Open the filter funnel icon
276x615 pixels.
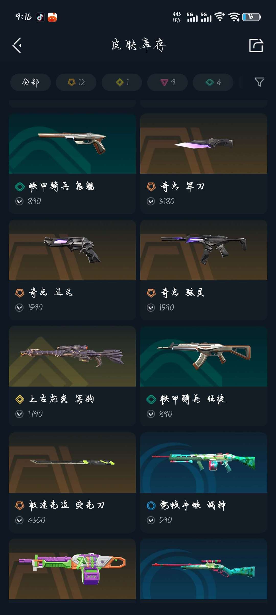point(259,82)
